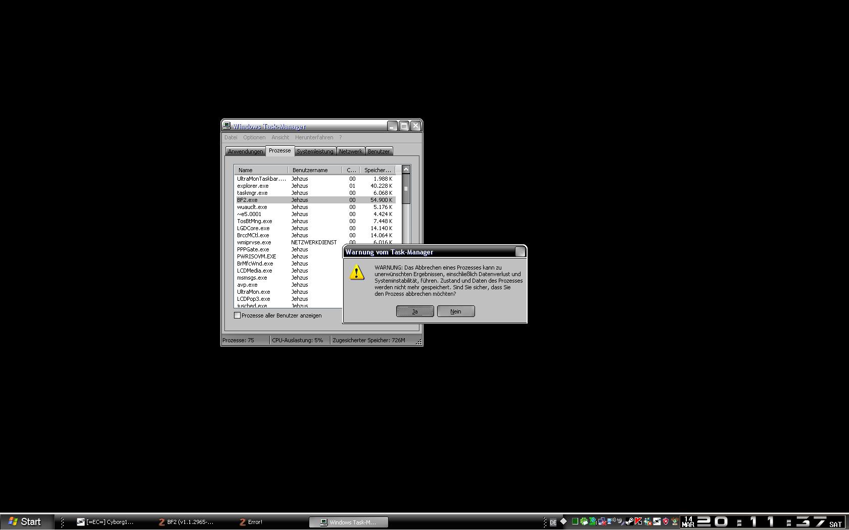The image size is (849, 530).
Task: Open the Benutzer tab
Action: point(379,151)
